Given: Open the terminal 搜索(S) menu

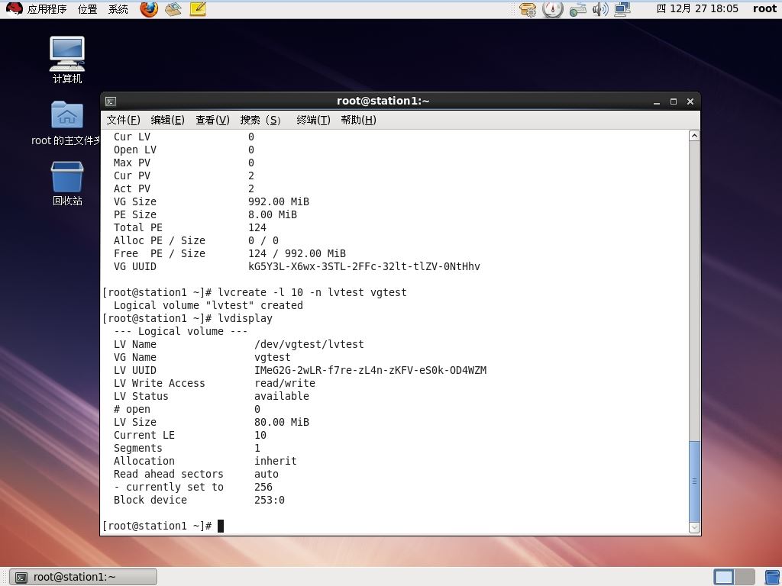Looking at the screenshot, I should (260, 120).
